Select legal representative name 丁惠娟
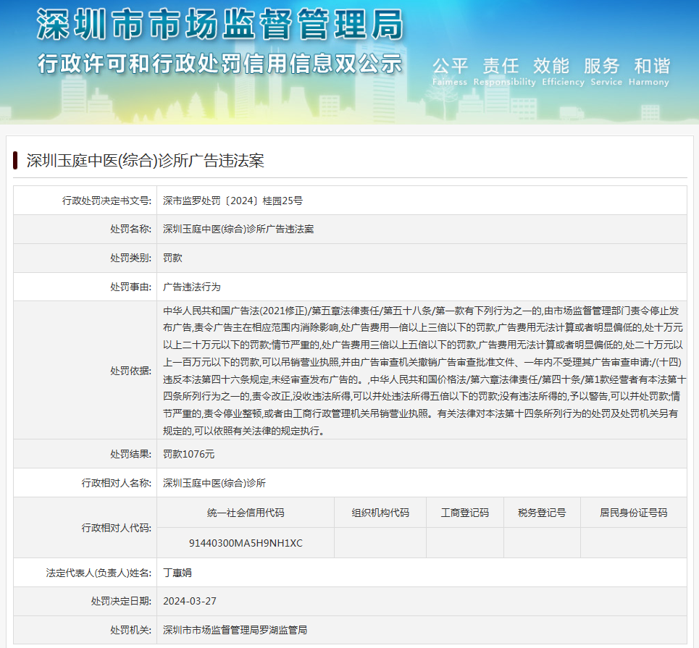This screenshot has height=648, width=699. pos(177,573)
